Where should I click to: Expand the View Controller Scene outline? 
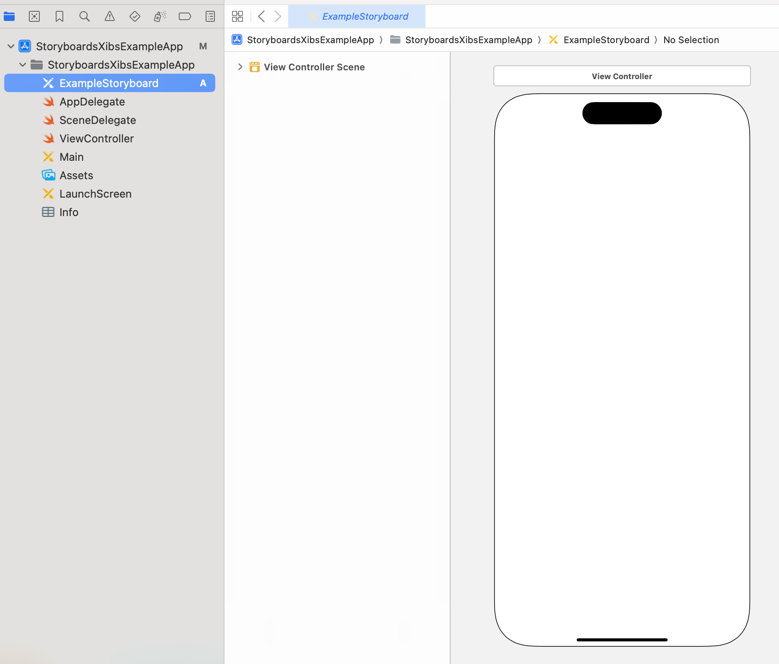pos(240,67)
